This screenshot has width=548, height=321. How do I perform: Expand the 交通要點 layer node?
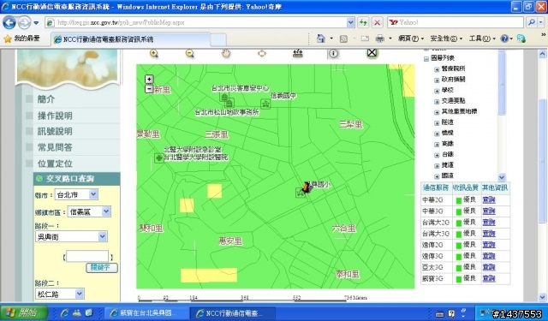tap(437, 102)
